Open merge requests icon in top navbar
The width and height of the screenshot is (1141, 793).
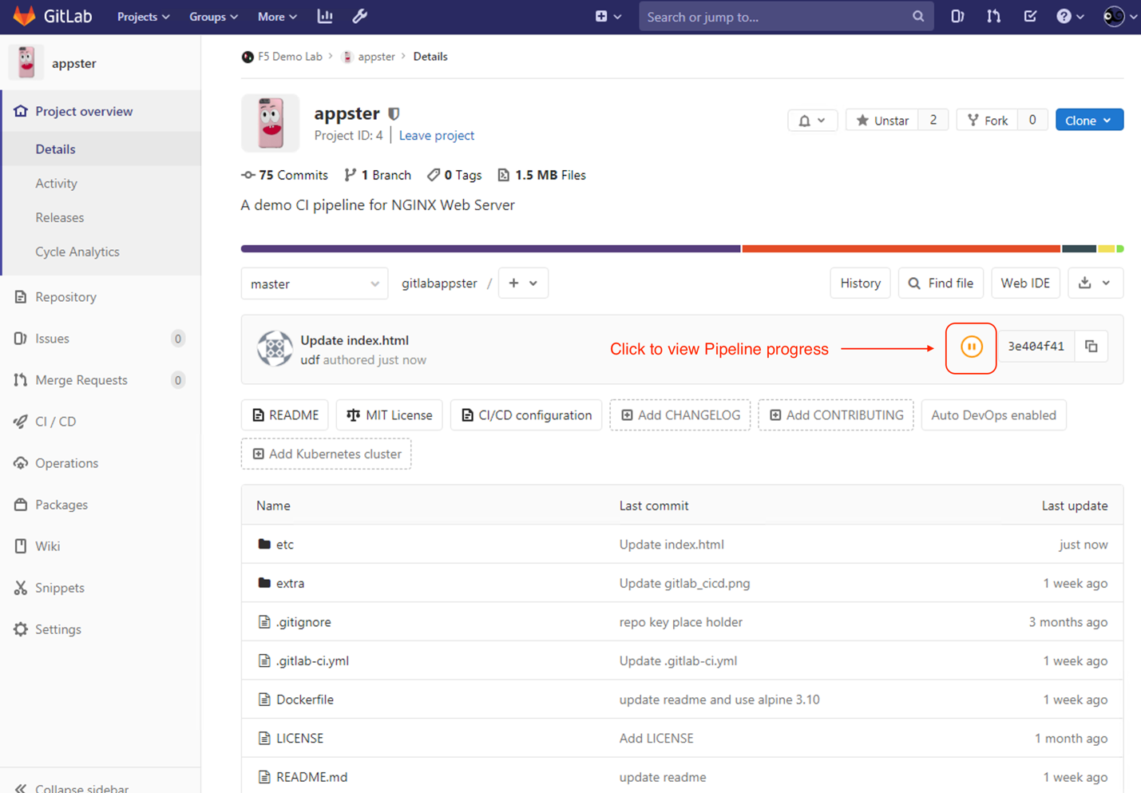(x=993, y=16)
